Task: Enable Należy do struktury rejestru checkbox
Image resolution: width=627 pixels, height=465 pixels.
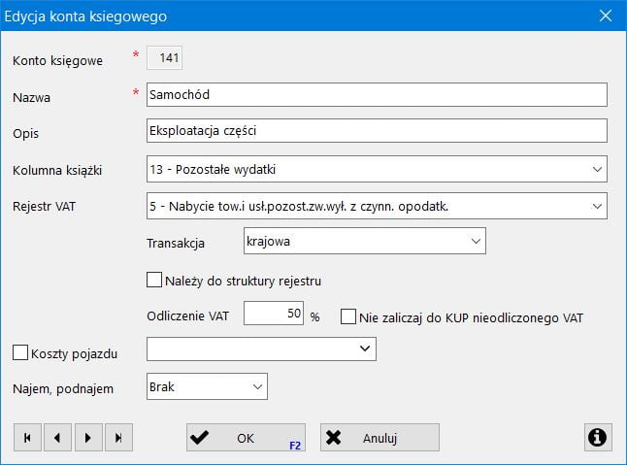Action: click(153, 281)
